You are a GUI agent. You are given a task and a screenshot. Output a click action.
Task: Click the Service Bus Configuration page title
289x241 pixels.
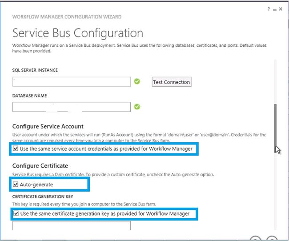tap(78, 33)
